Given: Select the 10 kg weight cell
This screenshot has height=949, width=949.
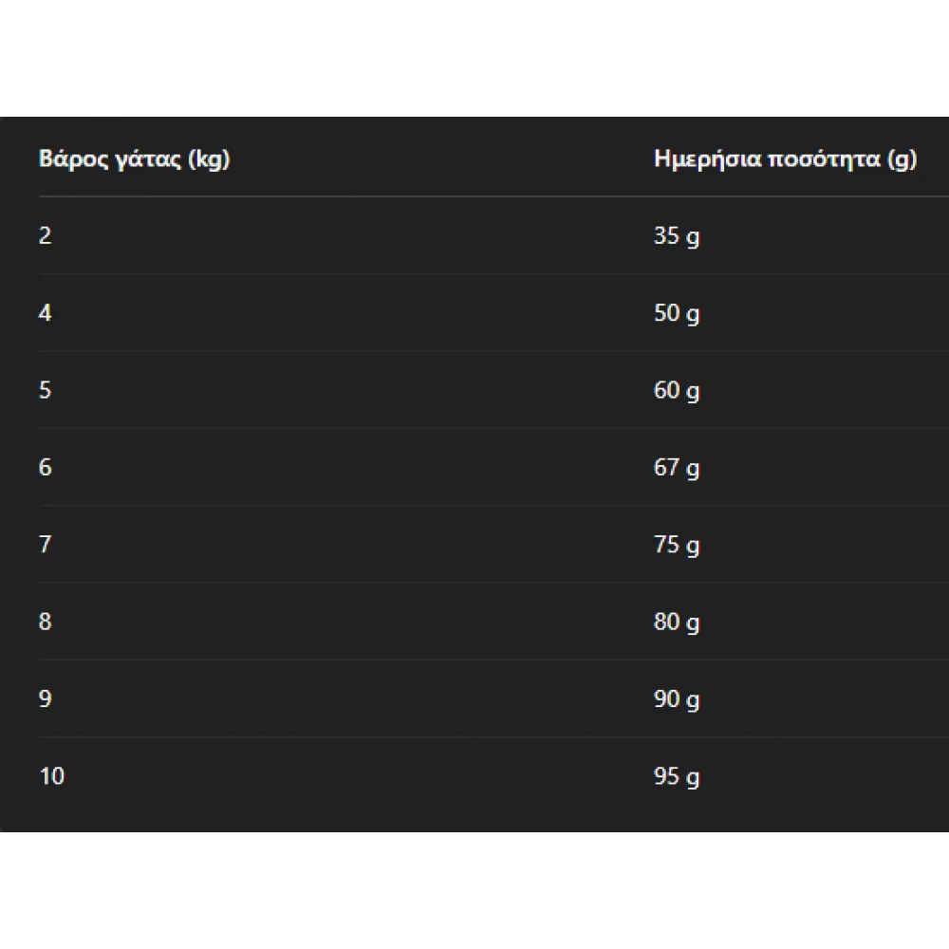Looking at the screenshot, I should pos(52,776).
